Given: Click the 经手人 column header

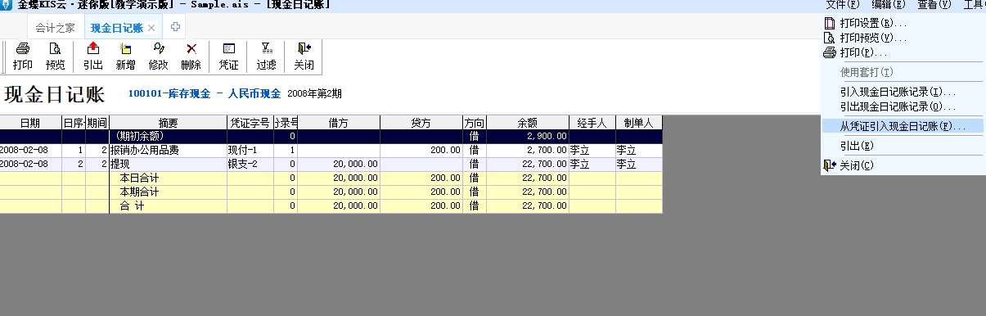Looking at the screenshot, I should (592, 123).
